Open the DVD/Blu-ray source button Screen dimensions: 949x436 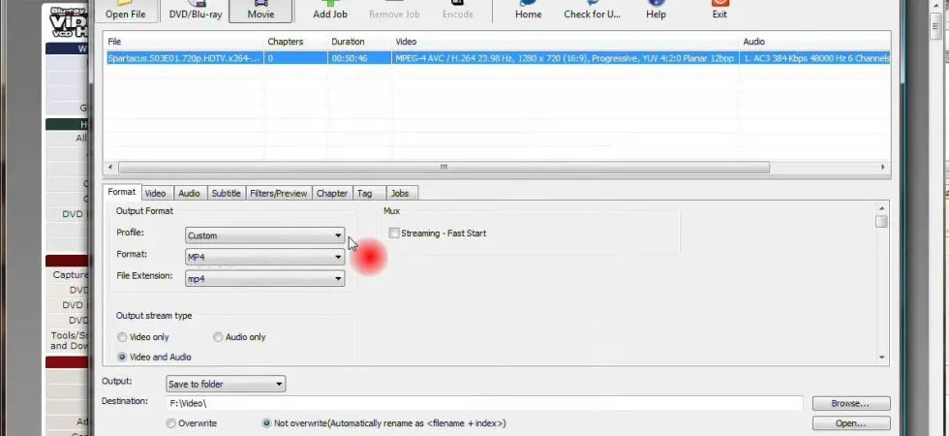tap(194, 11)
